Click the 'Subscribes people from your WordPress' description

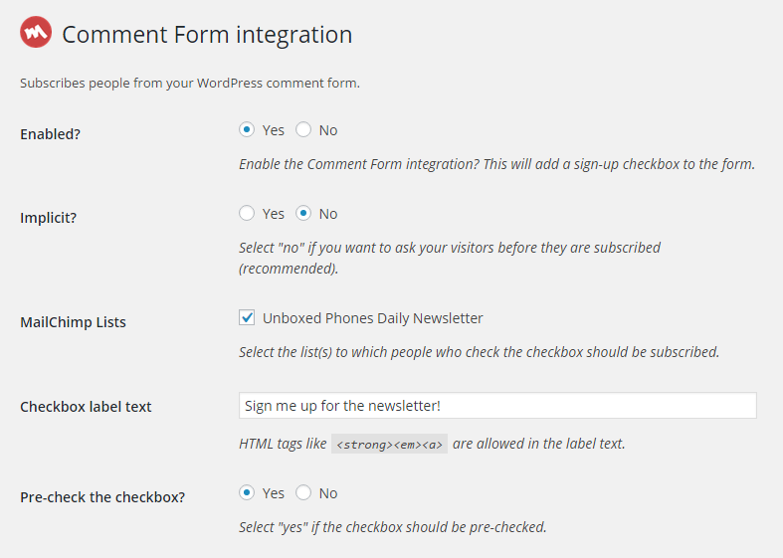pos(190,83)
